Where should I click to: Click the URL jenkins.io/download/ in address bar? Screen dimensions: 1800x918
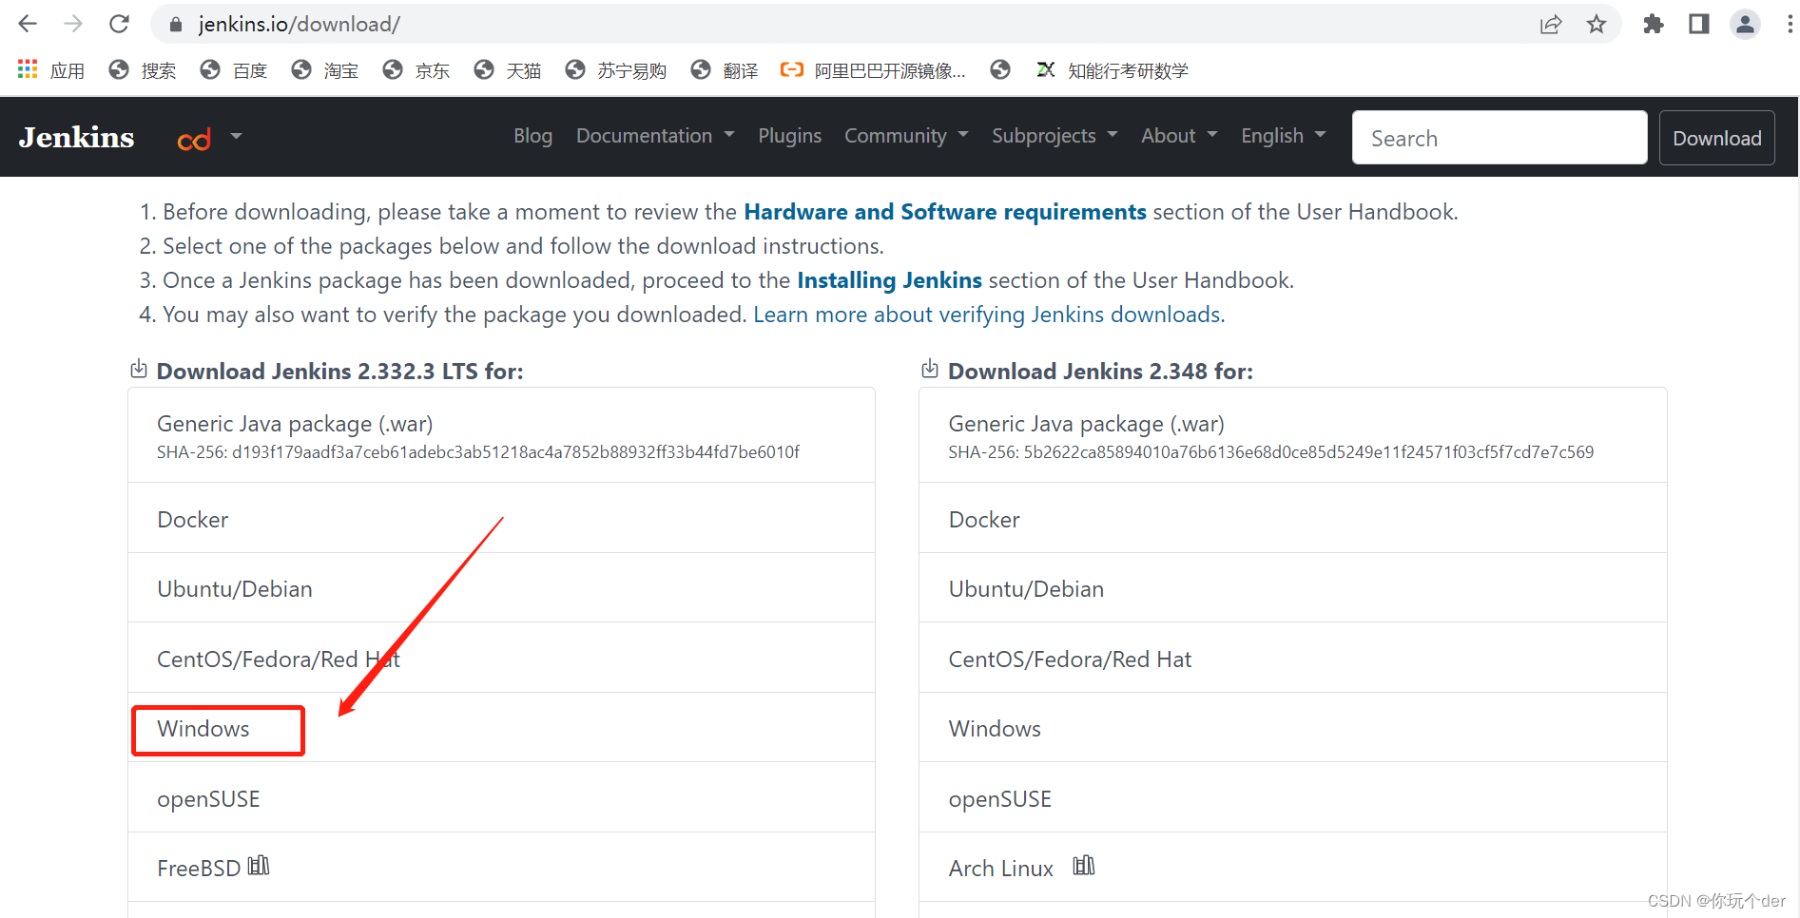point(299,25)
